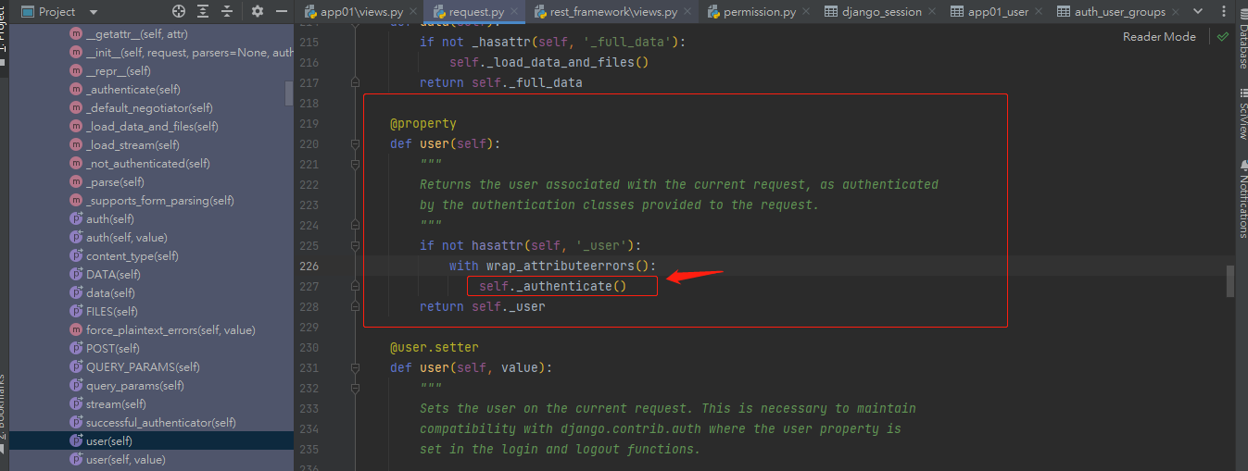Hide the Project tool window with minus icon

pyautogui.click(x=281, y=12)
